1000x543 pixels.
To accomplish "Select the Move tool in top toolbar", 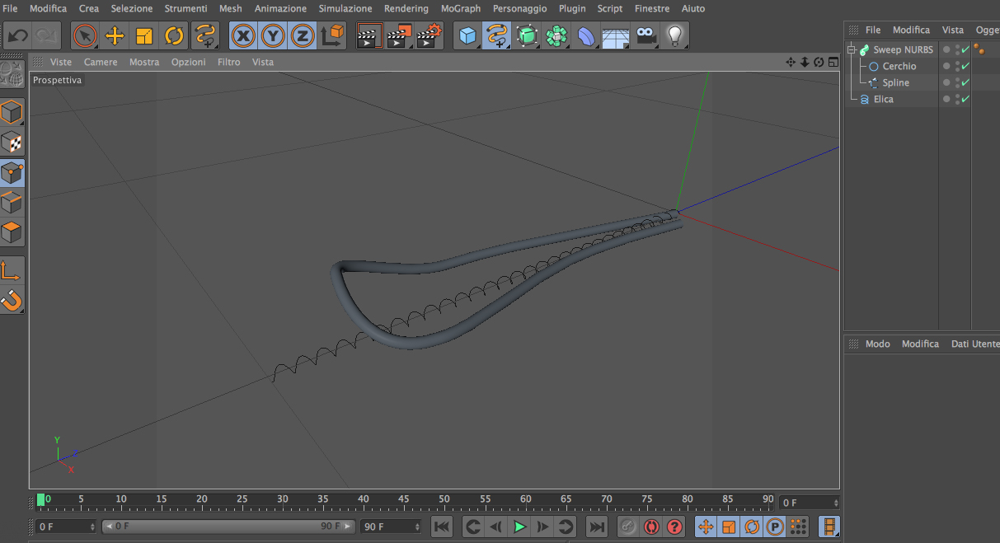I will click(115, 35).
